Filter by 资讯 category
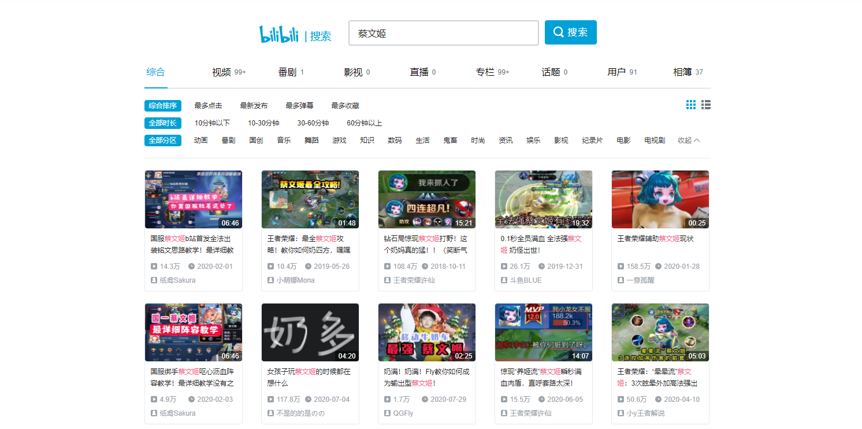The height and width of the screenshot is (429, 862). 506,140
